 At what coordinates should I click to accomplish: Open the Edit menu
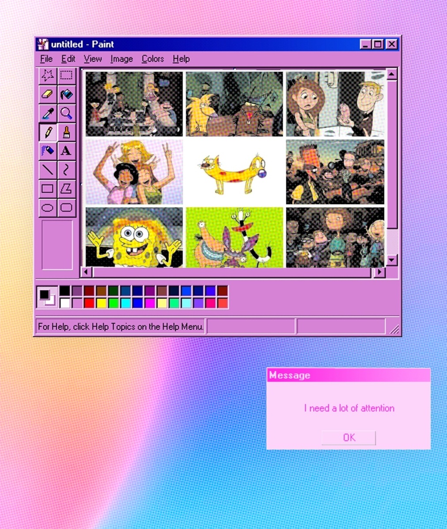(x=68, y=59)
